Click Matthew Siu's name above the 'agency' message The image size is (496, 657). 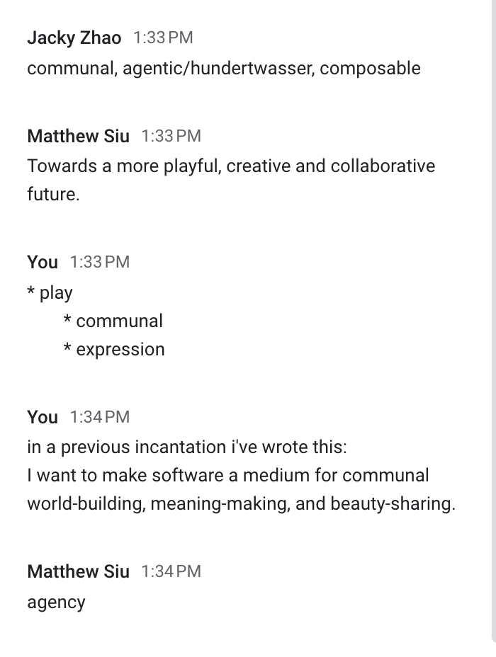(78, 571)
